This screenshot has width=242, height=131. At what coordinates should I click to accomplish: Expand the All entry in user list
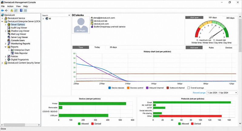(43, 19)
